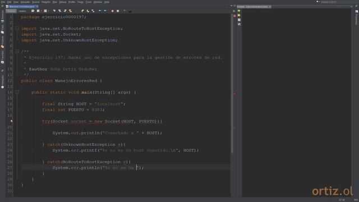Go to next bookmark icon
The image size is (359, 202).
click(x=88, y=11)
